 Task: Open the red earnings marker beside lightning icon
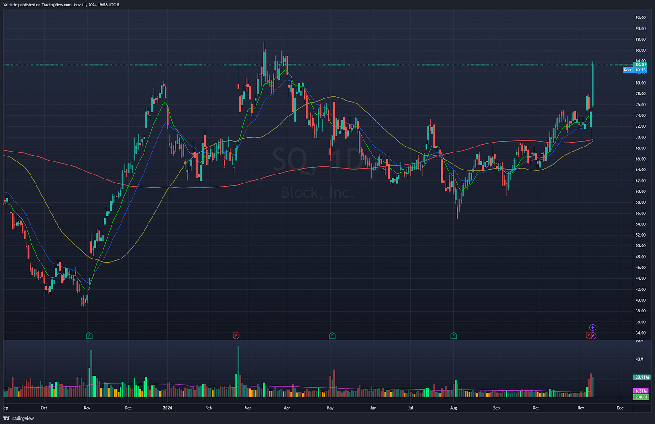pyautogui.click(x=588, y=335)
